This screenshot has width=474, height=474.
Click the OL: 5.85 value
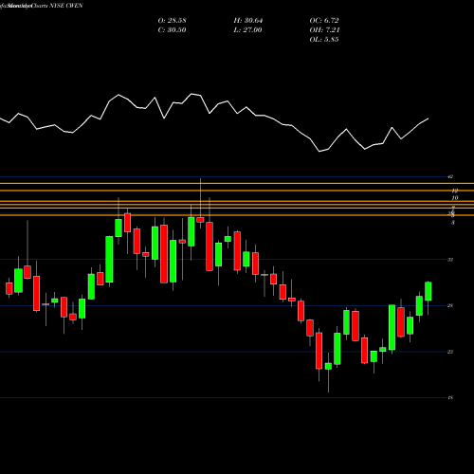click(x=324, y=40)
